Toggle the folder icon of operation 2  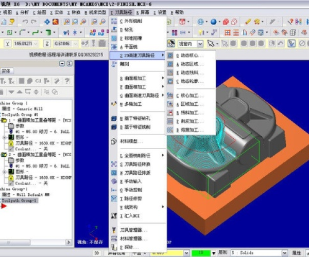tap(5, 154)
